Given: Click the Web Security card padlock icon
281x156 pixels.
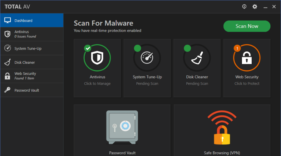Looking at the screenshot, I should (247, 58).
